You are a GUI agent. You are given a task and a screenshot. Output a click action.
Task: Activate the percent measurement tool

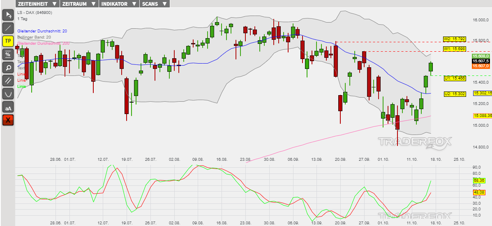point(8,54)
